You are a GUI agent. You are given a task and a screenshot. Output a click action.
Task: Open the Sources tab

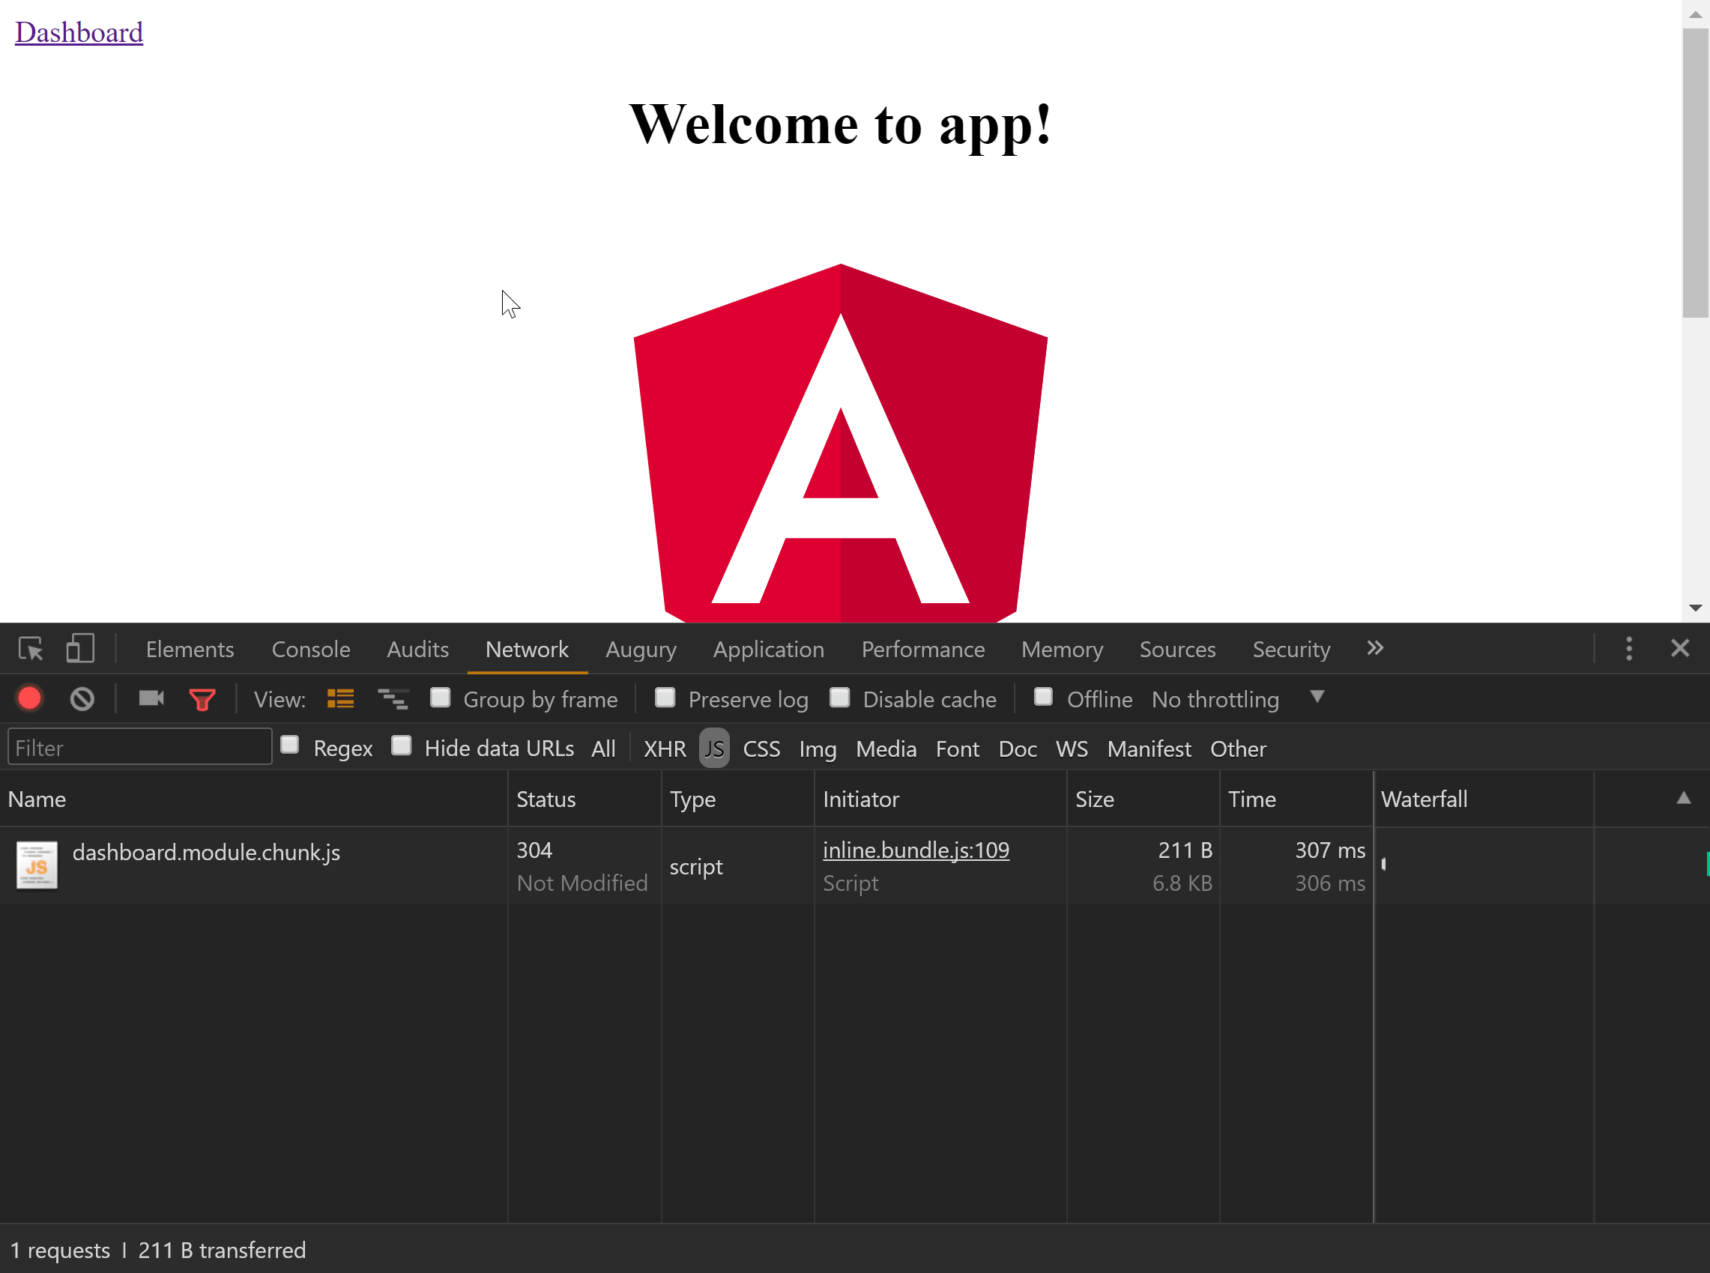coord(1177,650)
